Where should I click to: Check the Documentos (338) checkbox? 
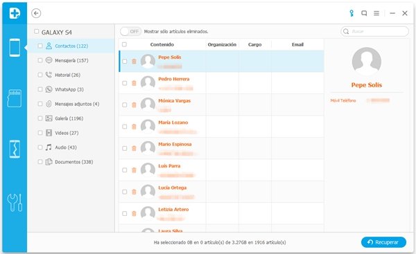click(x=40, y=161)
